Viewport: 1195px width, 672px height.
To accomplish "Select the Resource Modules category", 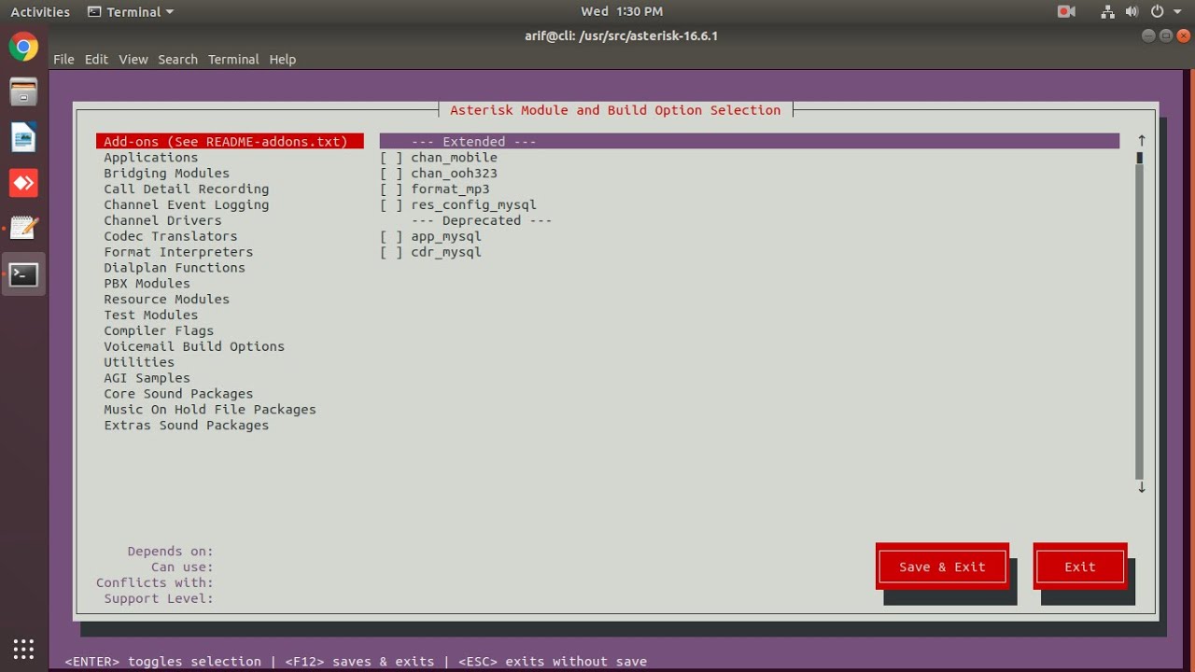I will (166, 300).
